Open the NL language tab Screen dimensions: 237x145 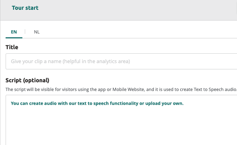(x=37, y=32)
